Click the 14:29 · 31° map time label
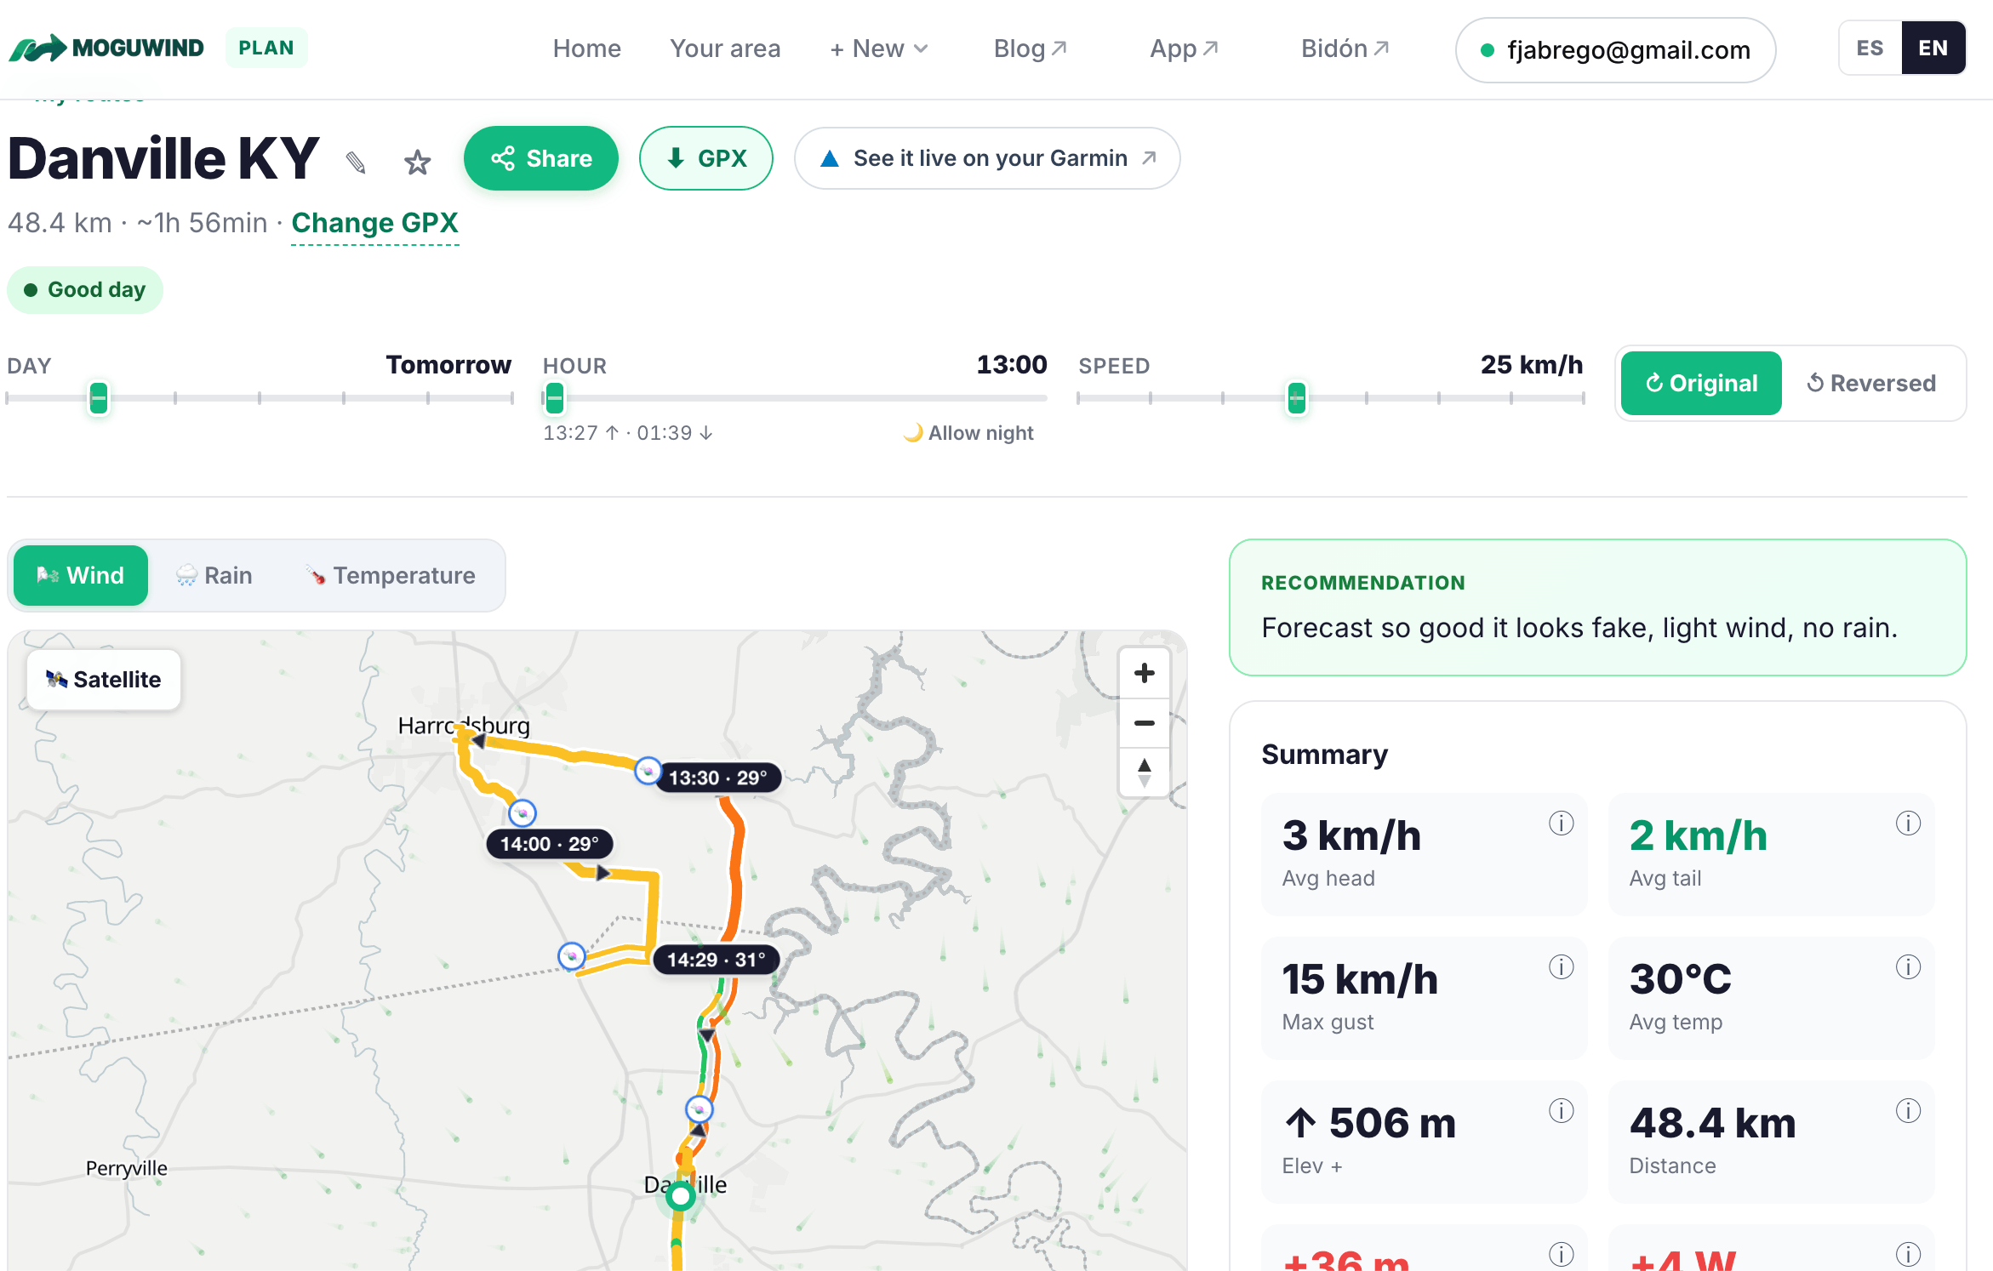Screen dimensions: 1993x1271 [x=716, y=960]
